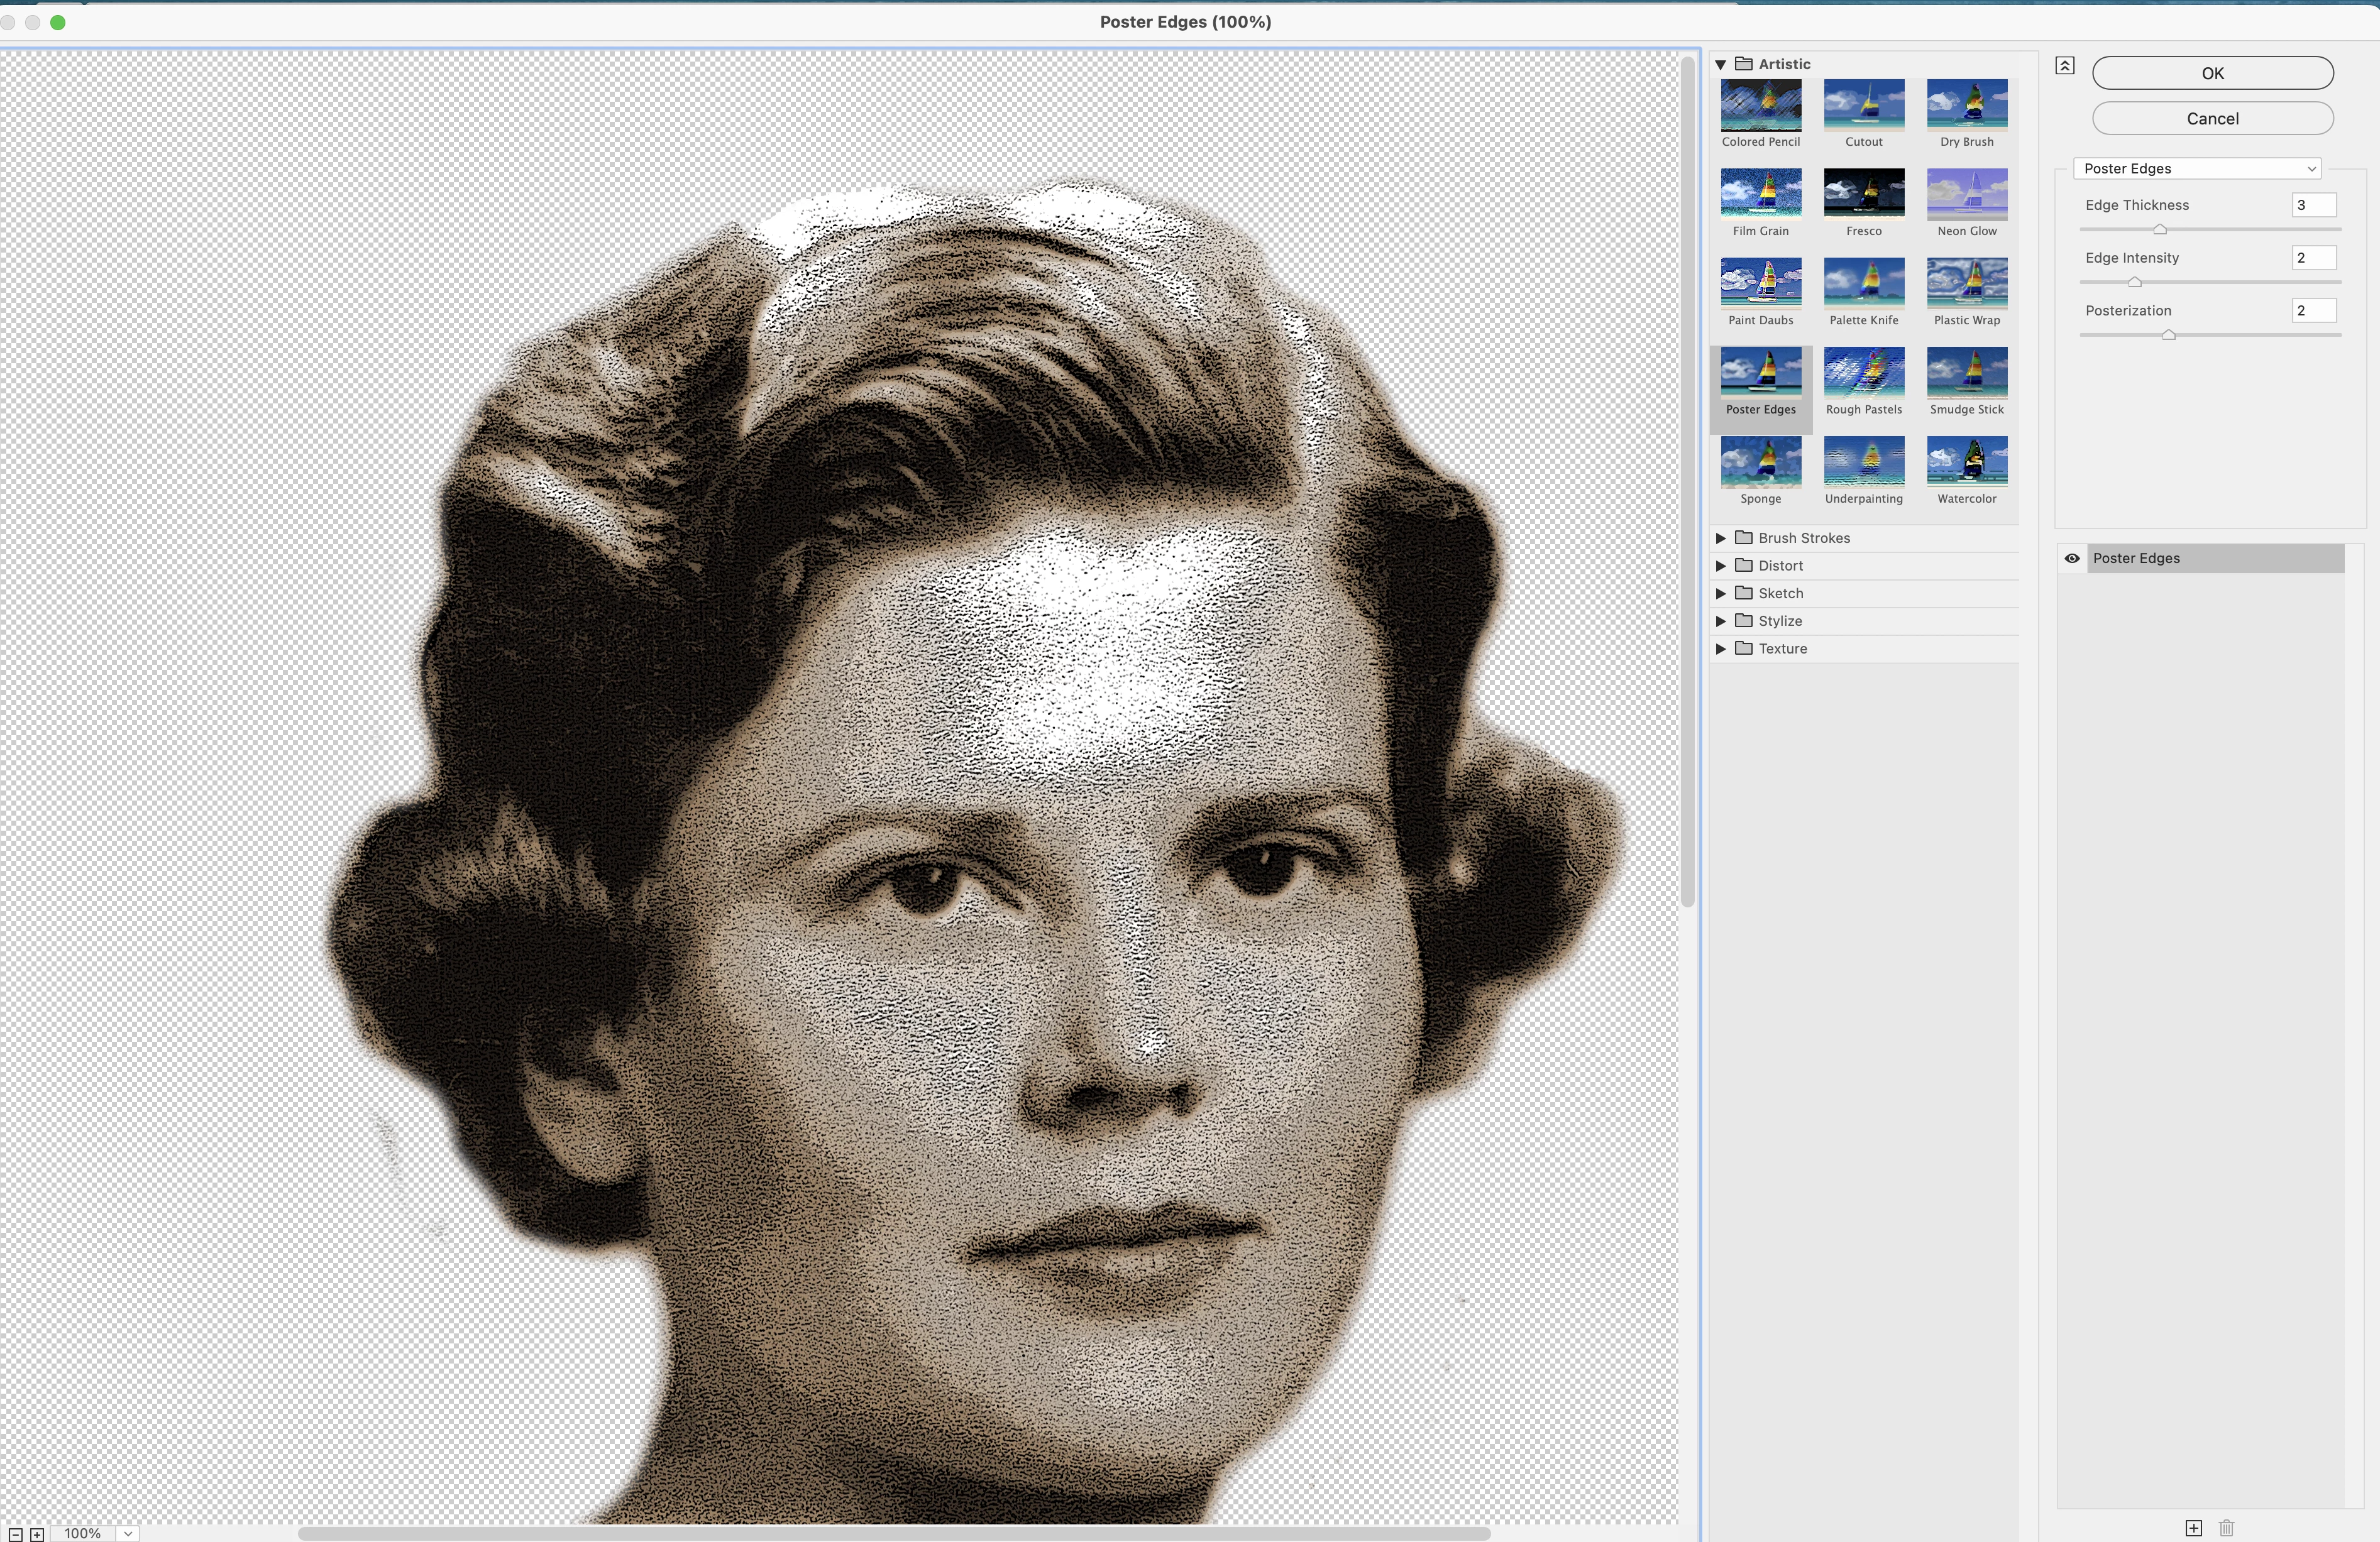Click the Posterization slider handle
Viewport: 2380px width, 1542px height.
2168,336
